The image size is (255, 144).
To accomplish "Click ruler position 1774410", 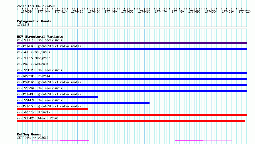I will 60,11.
